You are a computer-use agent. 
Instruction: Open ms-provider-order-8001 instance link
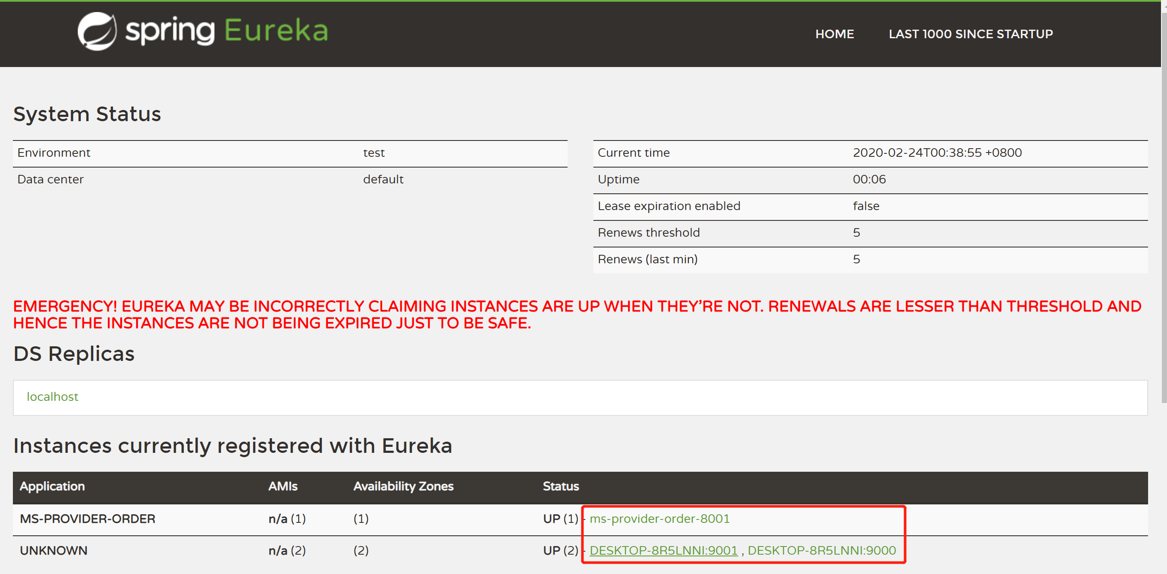tap(659, 518)
